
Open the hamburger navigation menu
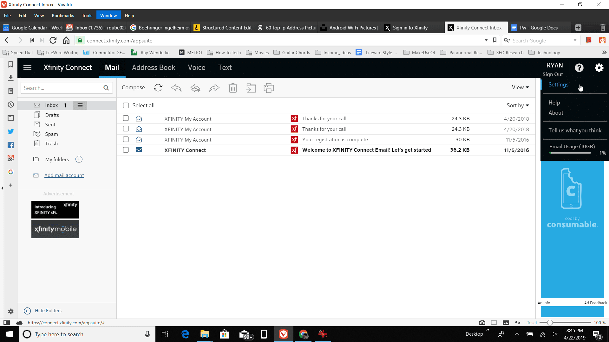click(x=28, y=67)
